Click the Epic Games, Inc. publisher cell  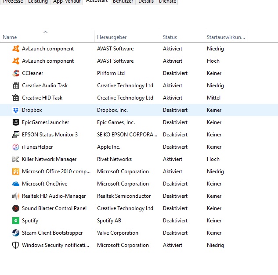(x=116, y=122)
